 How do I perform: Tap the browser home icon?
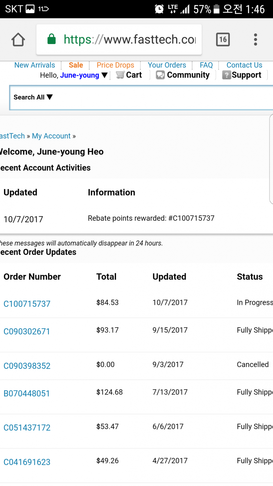(18, 40)
